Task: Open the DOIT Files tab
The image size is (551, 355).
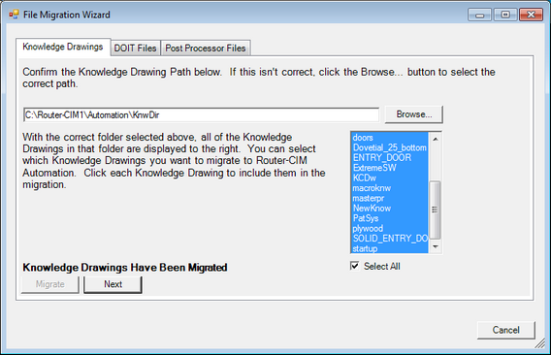Action: [x=136, y=48]
